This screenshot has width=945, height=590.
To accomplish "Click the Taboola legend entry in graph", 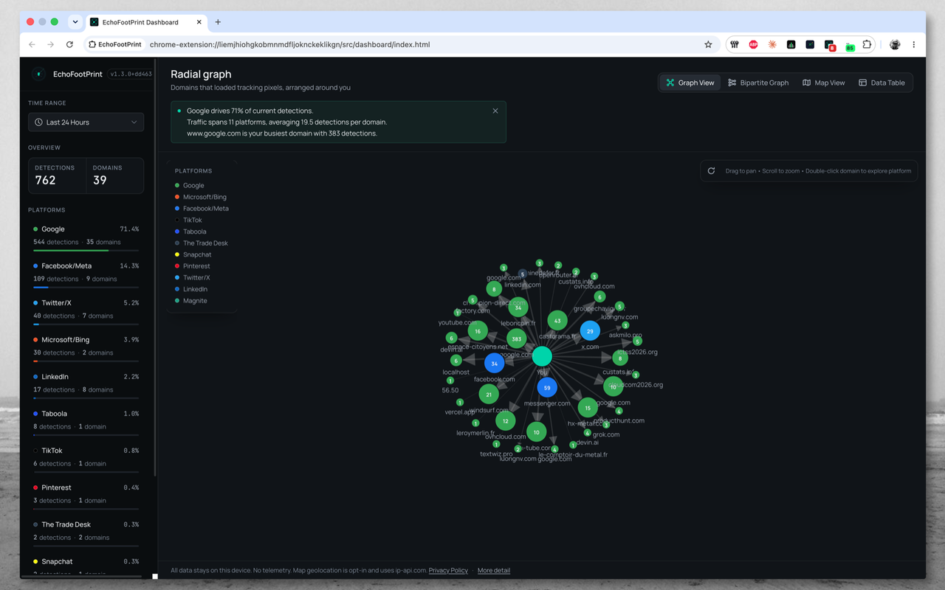I will click(x=190, y=232).
